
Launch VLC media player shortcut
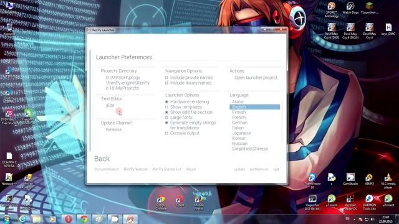point(388,181)
